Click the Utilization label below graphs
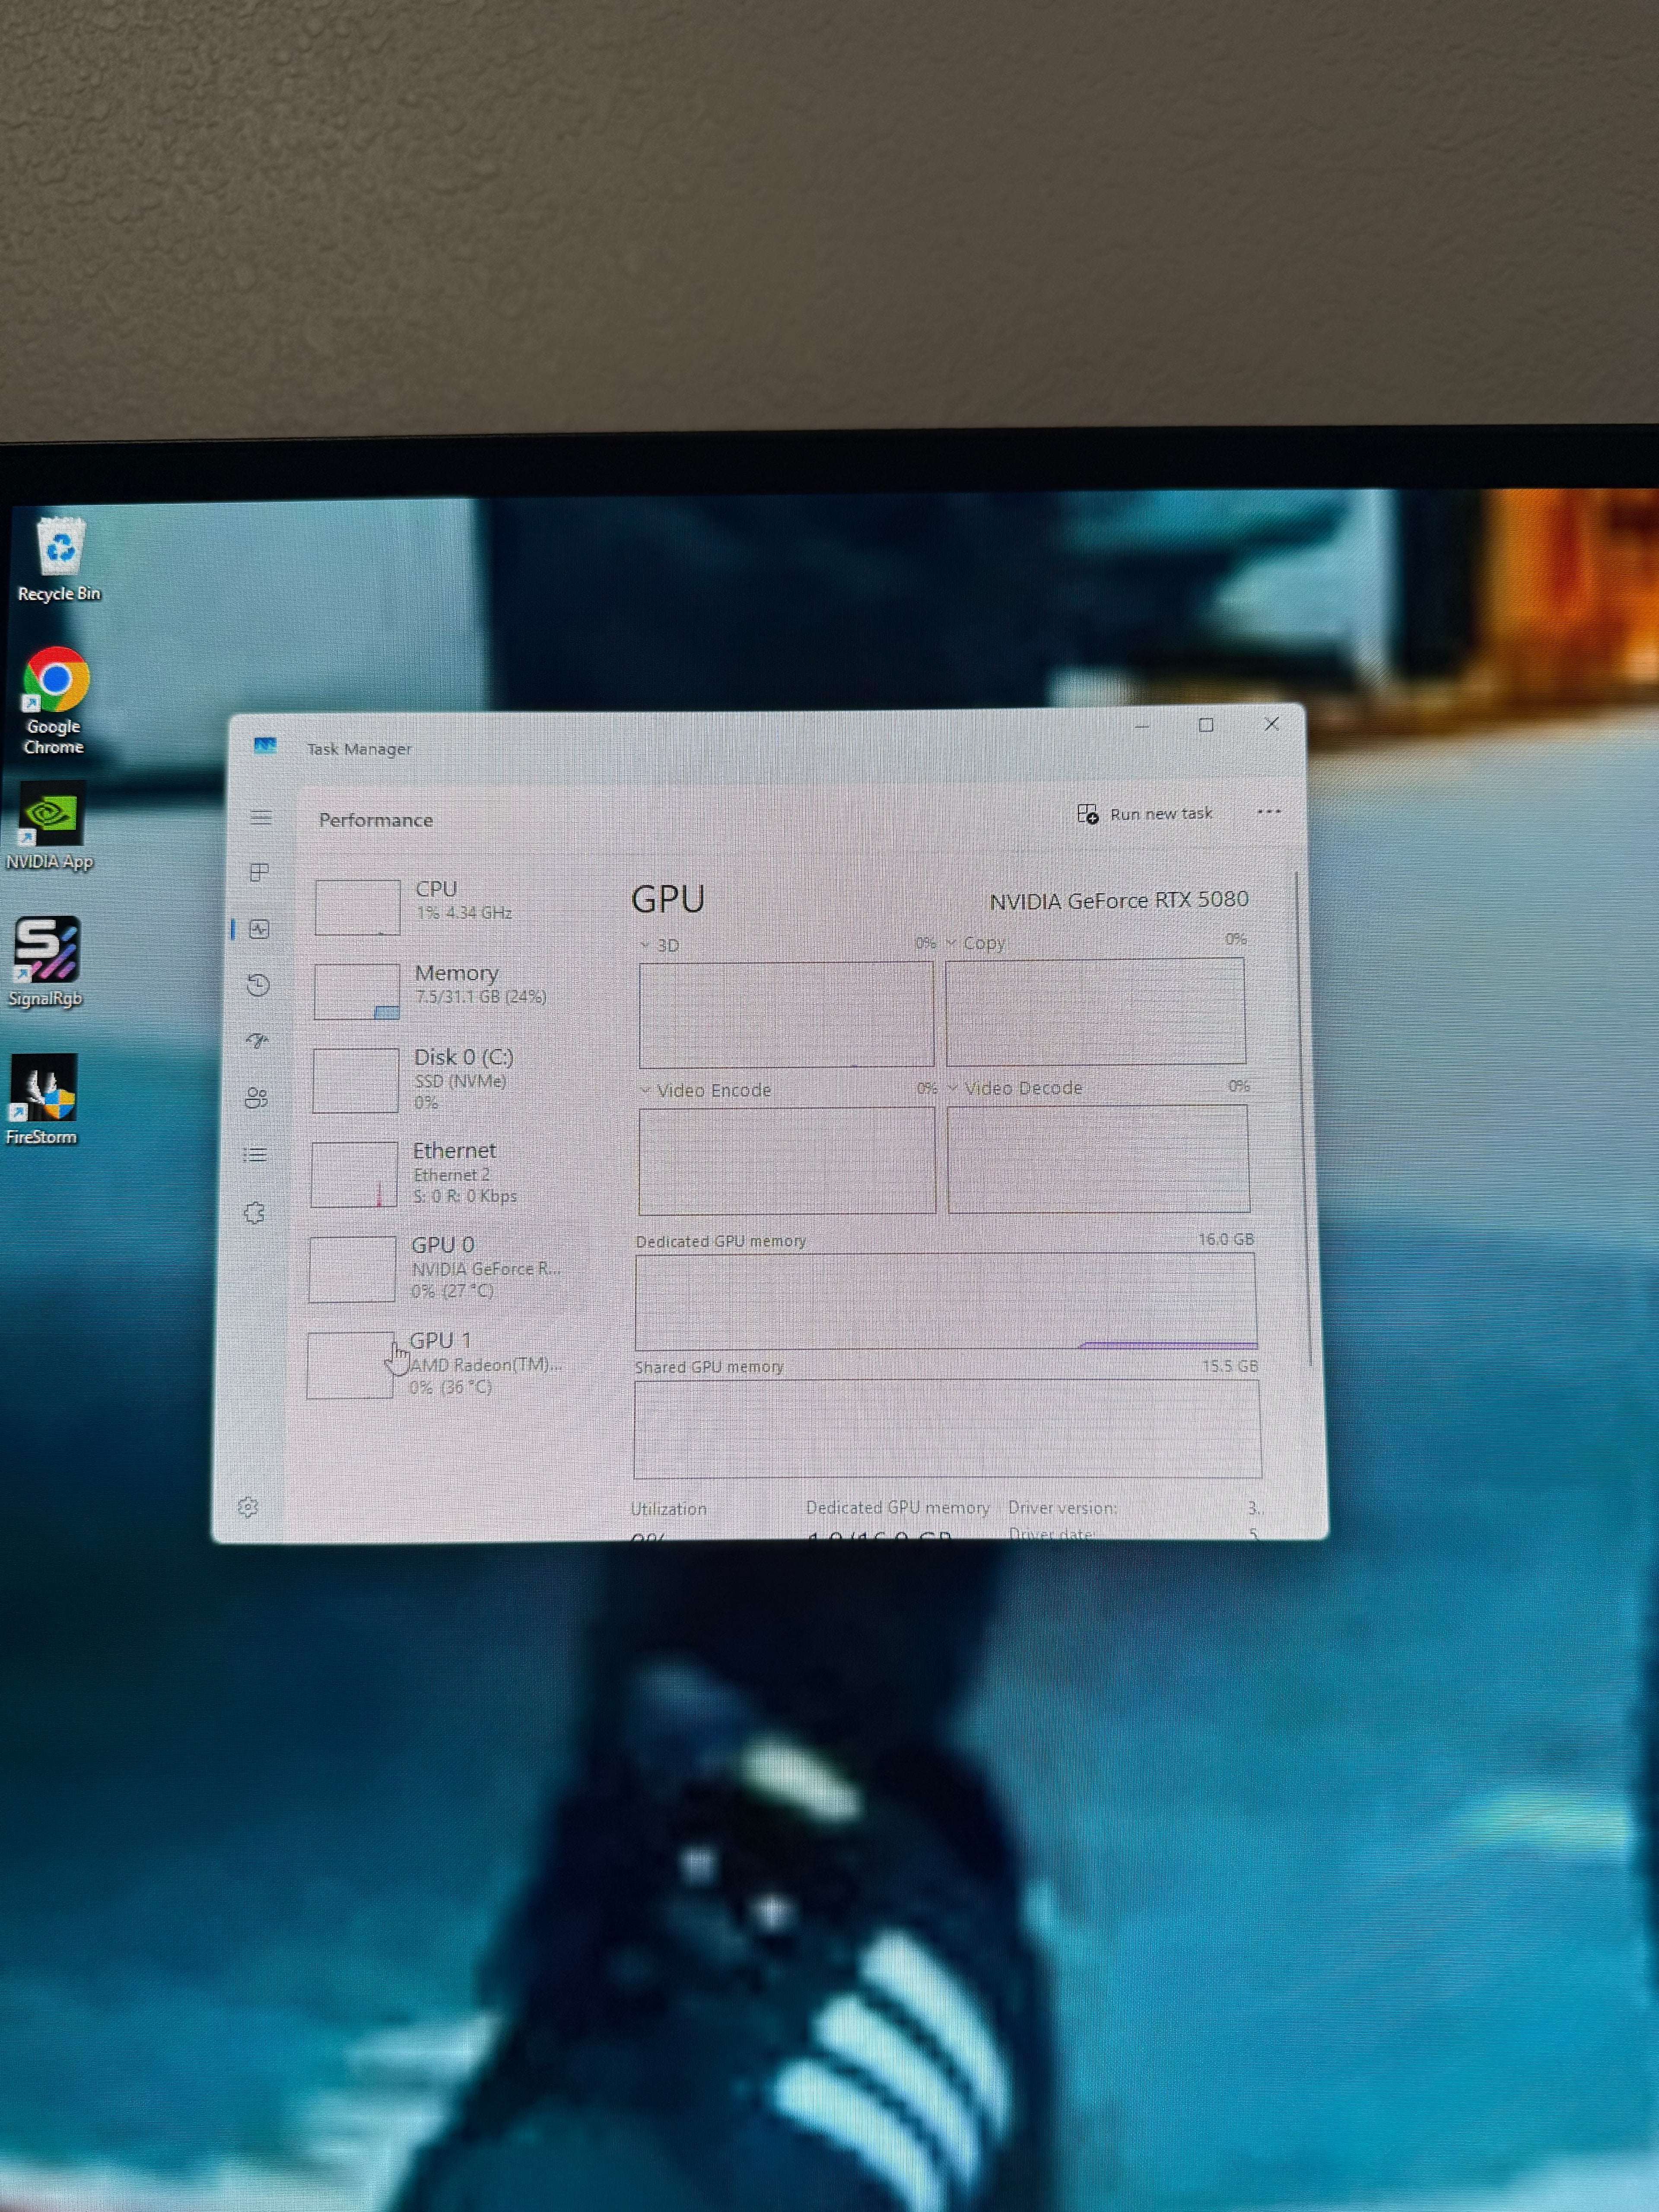The height and width of the screenshot is (2212, 1659). (668, 1509)
